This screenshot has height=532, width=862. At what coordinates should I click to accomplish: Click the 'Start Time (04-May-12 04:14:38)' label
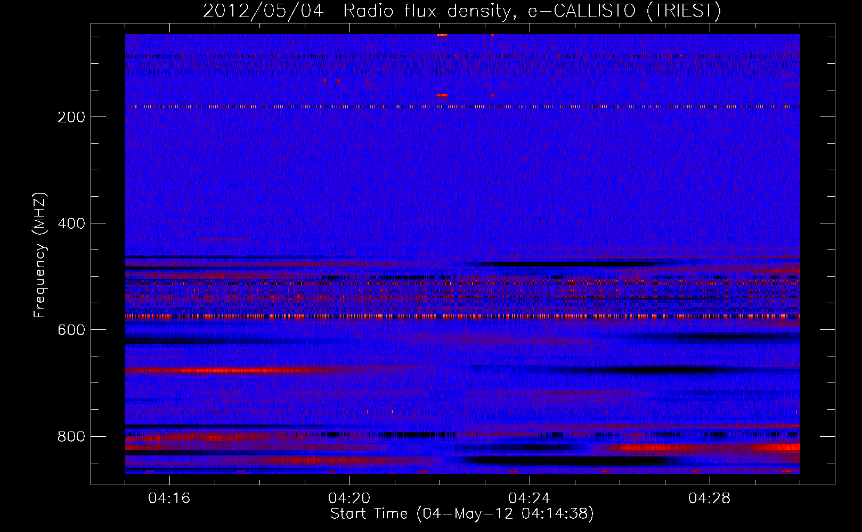click(462, 514)
